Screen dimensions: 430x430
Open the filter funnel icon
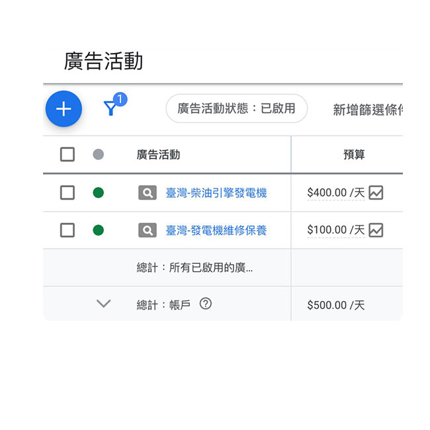pos(111,108)
